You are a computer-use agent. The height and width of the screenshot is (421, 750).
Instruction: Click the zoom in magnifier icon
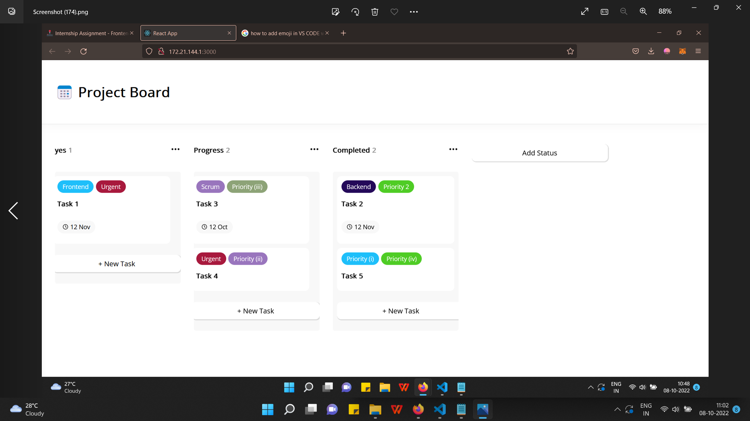pyautogui.click(x=643, y=11)
